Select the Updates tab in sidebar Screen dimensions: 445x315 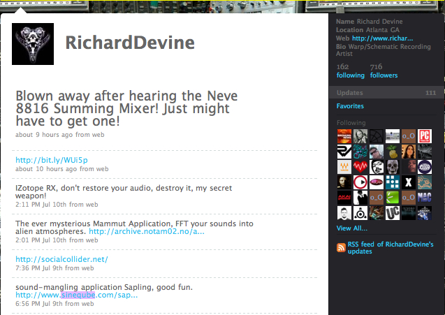tap(386, 93)
